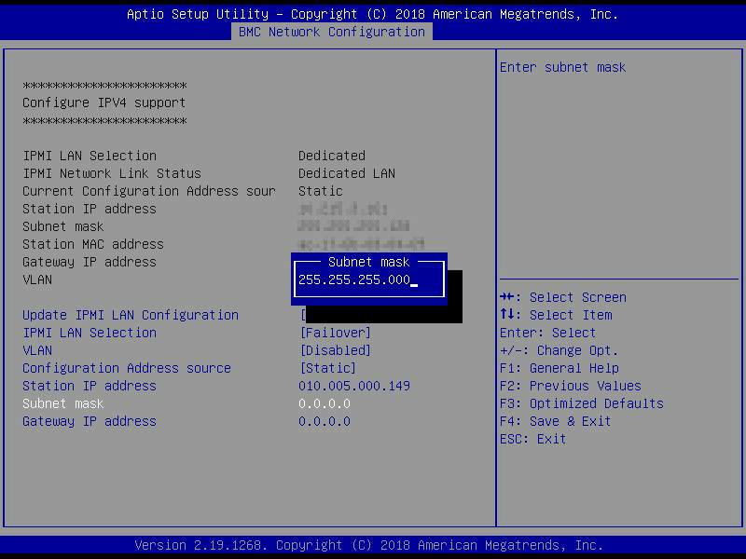Click 'Enter subnet mask' help text

point(562,67)
